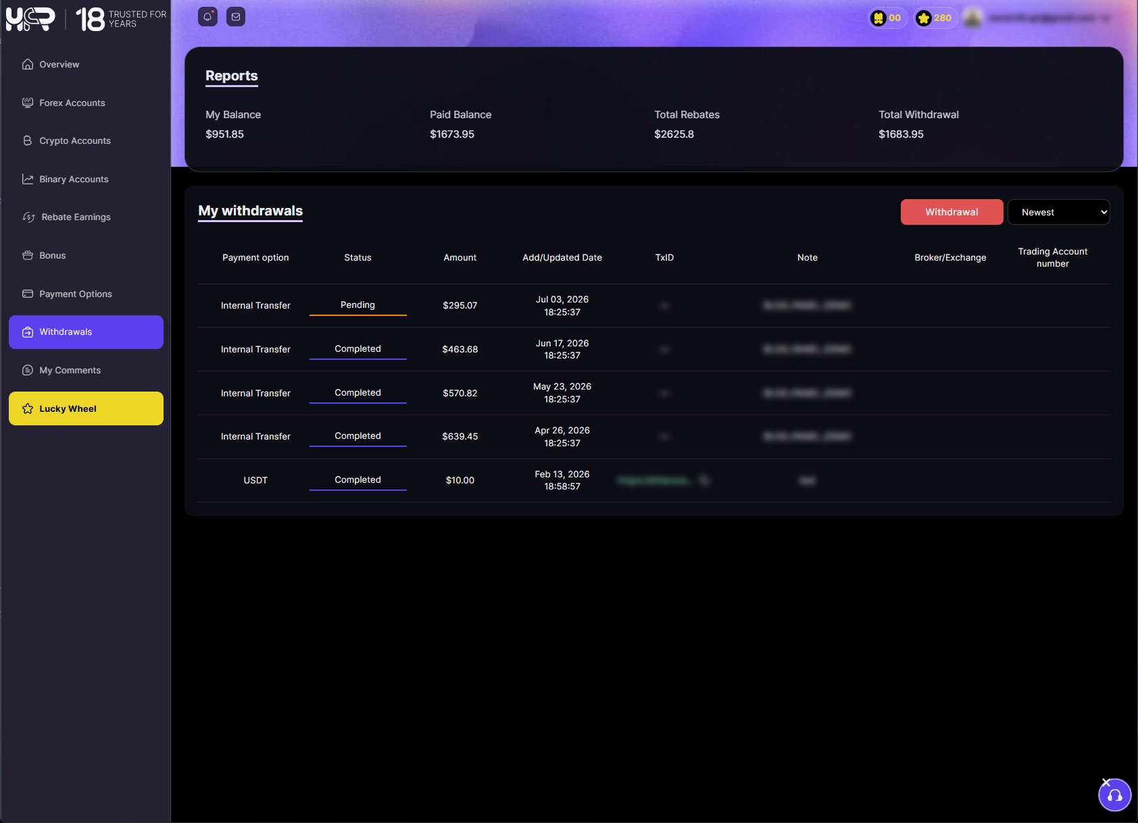The height and width of the screenshot is (823, 1138).
Task: Click the Trading Account number header
Action: click(x=1053, y=257)
